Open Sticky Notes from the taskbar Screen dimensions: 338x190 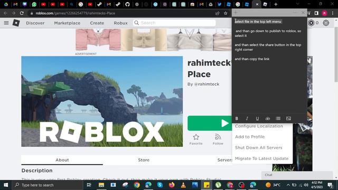click(x=206, y=185)
